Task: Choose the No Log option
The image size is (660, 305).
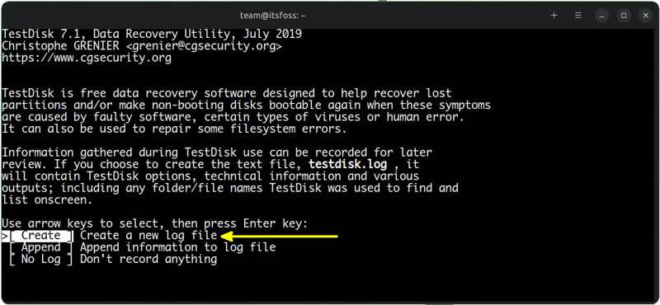Action: point(40,259)
